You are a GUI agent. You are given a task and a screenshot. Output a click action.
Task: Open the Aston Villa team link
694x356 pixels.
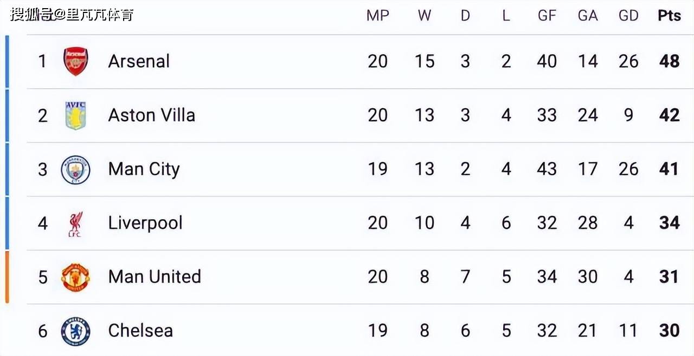[x=151, y=115]
